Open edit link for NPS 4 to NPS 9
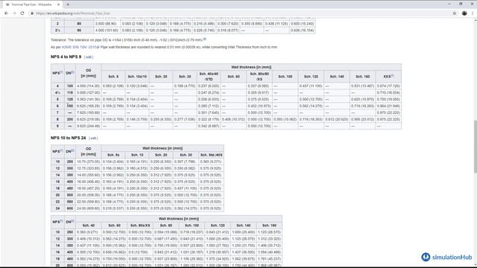Viewport: 477px width, 268px height. tap(89, 57)
